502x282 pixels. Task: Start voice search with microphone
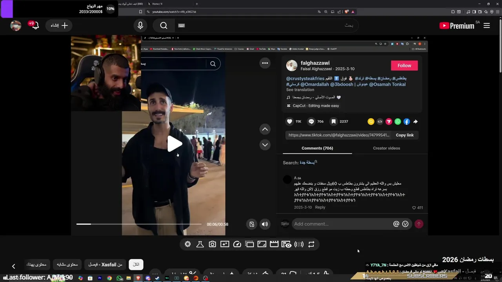[140, 25]
